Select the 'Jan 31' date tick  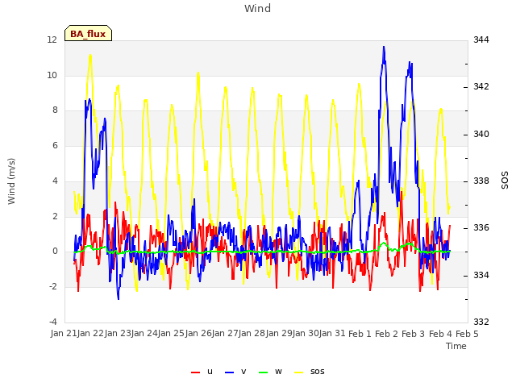click(332, 333)
